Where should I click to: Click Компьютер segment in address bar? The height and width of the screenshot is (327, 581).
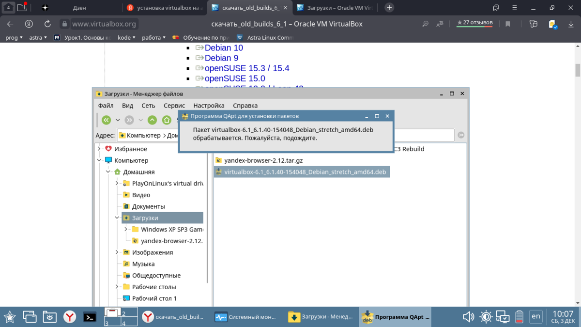click(x=143, y=136)
